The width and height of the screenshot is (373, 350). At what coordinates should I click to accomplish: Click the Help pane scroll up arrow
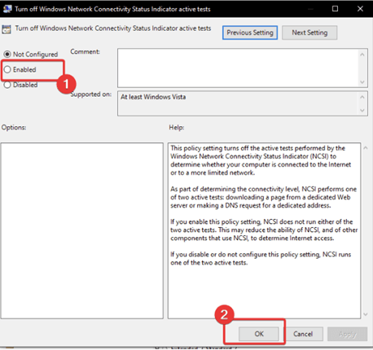point(366,148)
